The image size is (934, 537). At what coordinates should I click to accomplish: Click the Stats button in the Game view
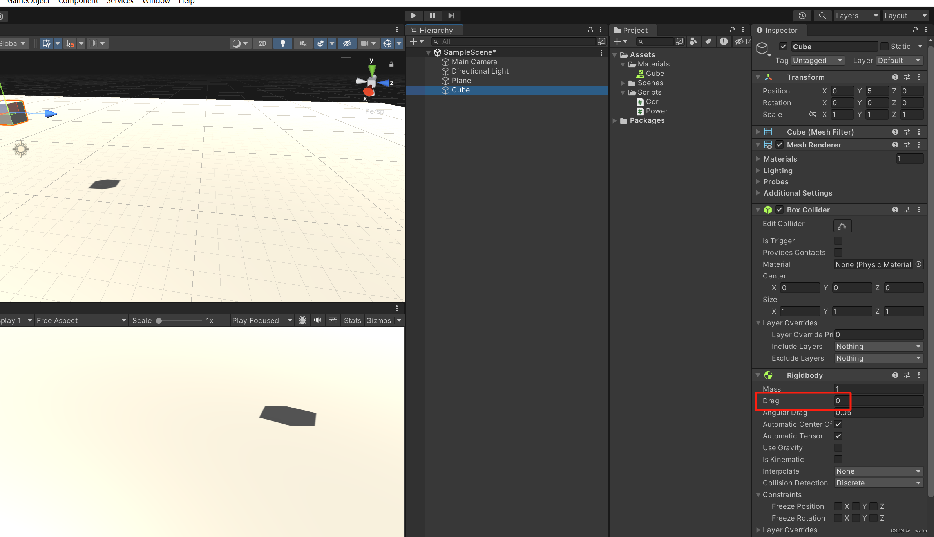point(352,320)
